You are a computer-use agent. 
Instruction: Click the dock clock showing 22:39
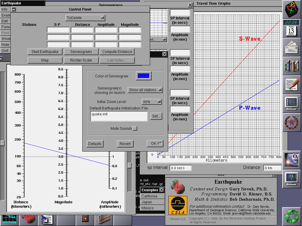[x=291, y=22]
